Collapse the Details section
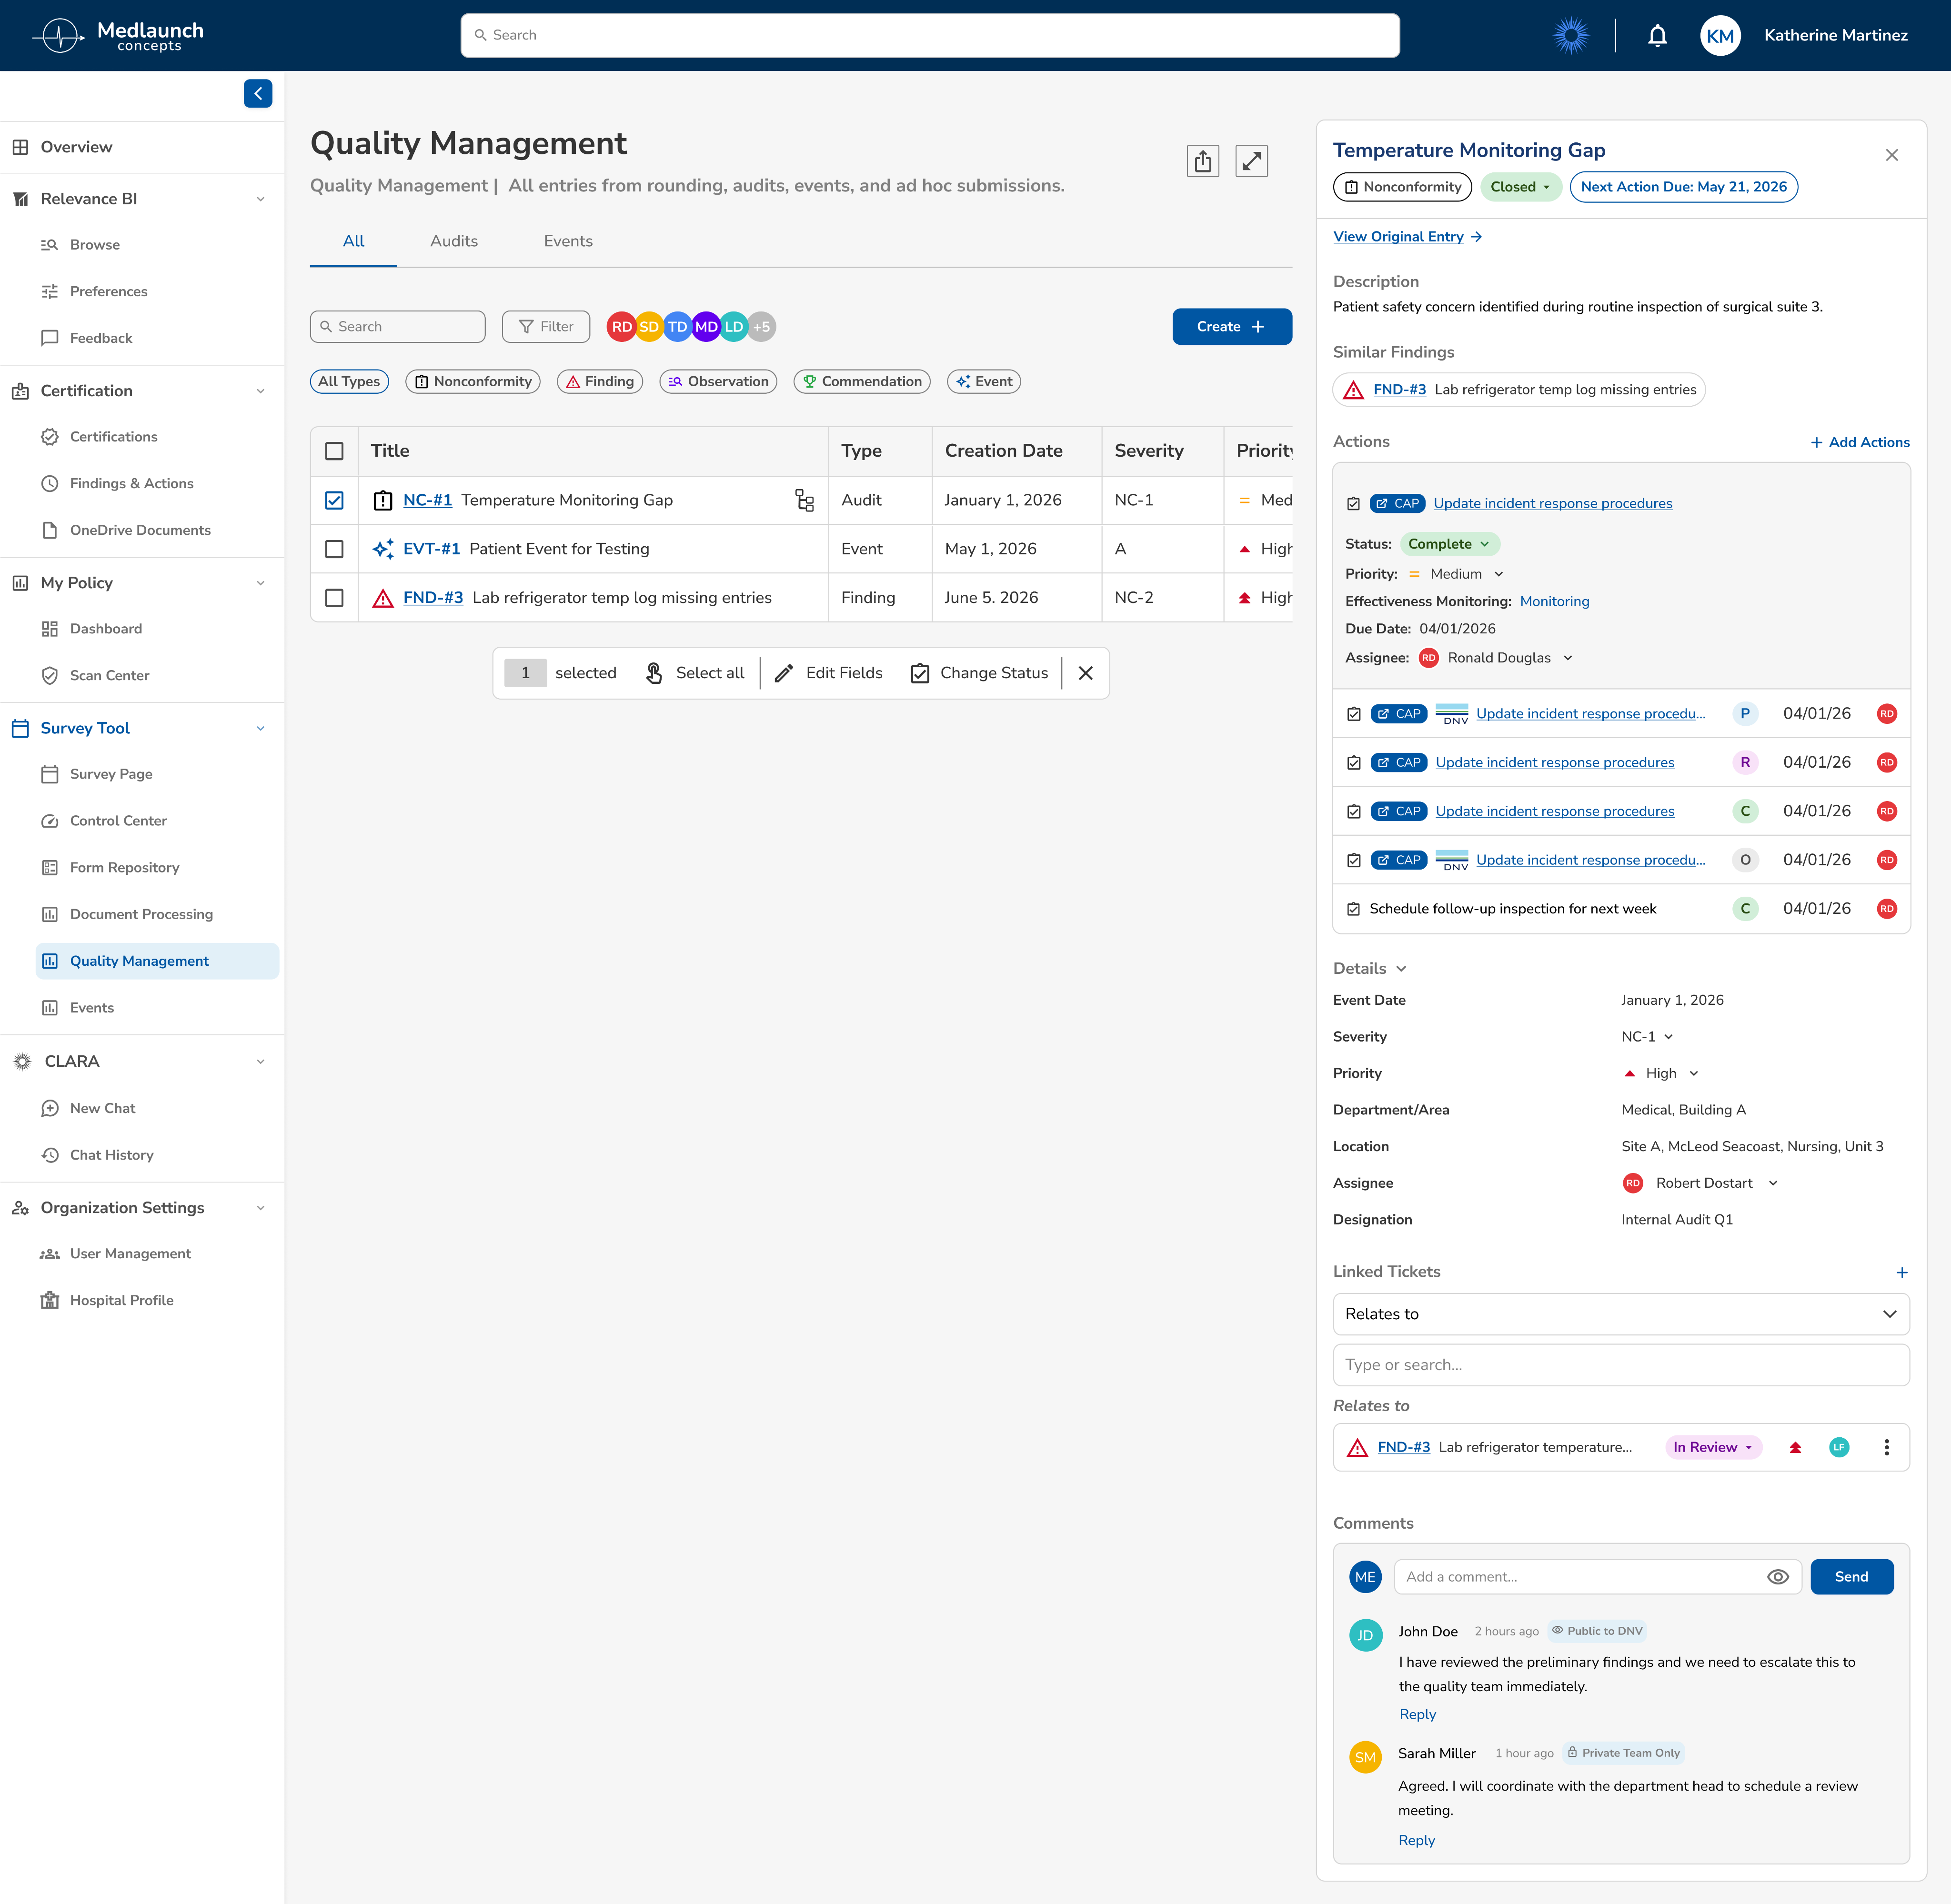1951x1904 pixels. [1370, 968]
